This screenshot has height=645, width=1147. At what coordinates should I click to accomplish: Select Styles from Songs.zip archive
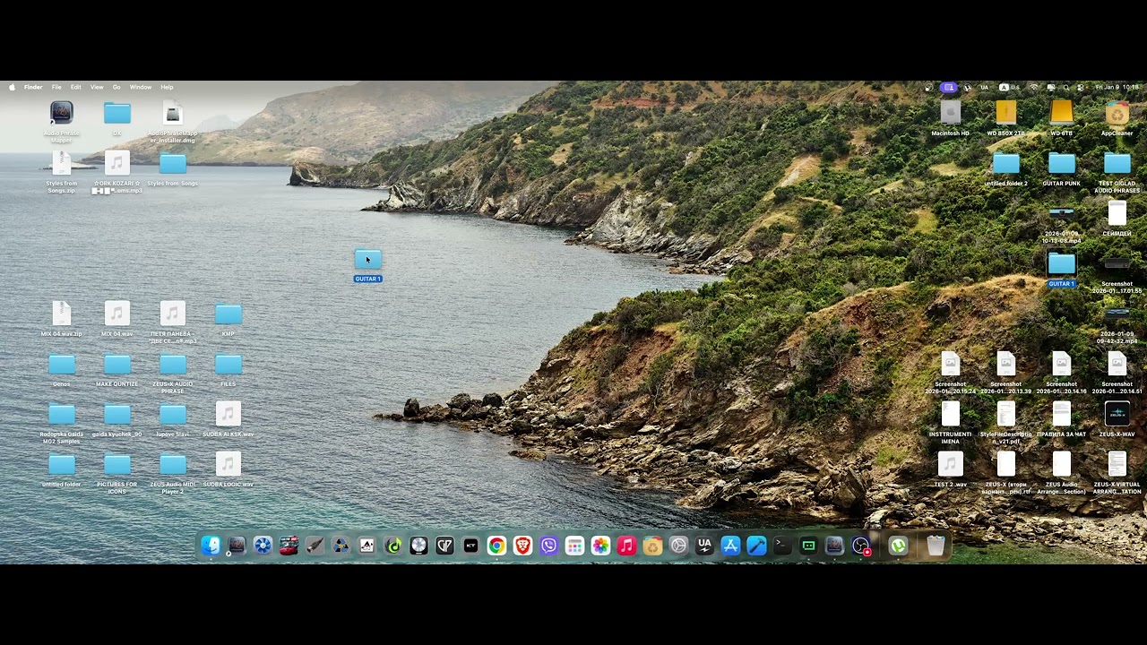62,163
